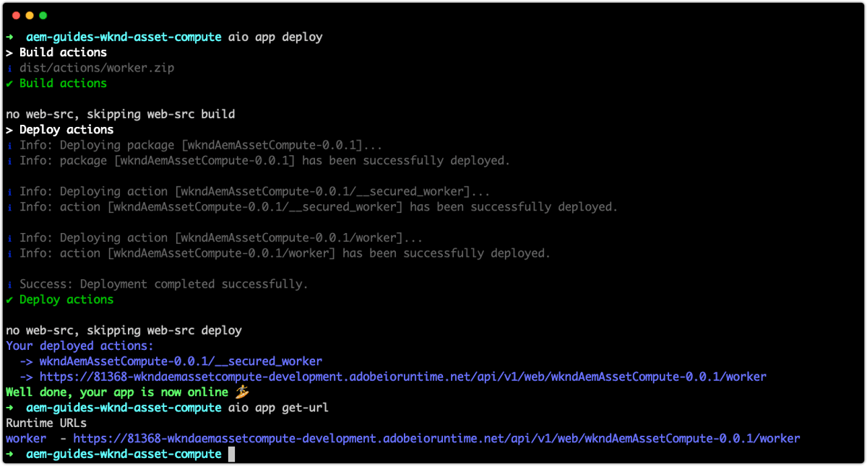The height and width of the screenshot is (466, 867).
Task: Click the info icon beside Deployment completed successfully
Action: pyautogui.click(x=8, y=283)
